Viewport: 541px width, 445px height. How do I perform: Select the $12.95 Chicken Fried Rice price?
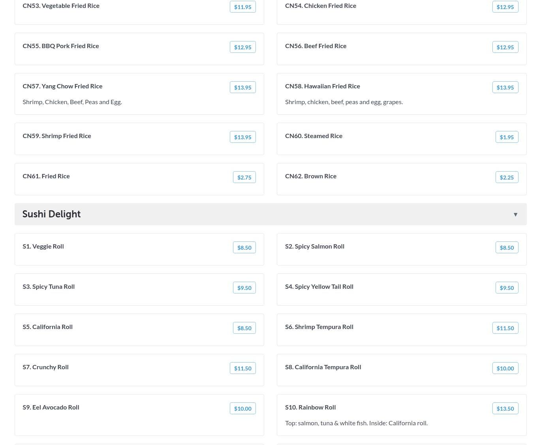(505, 7)
